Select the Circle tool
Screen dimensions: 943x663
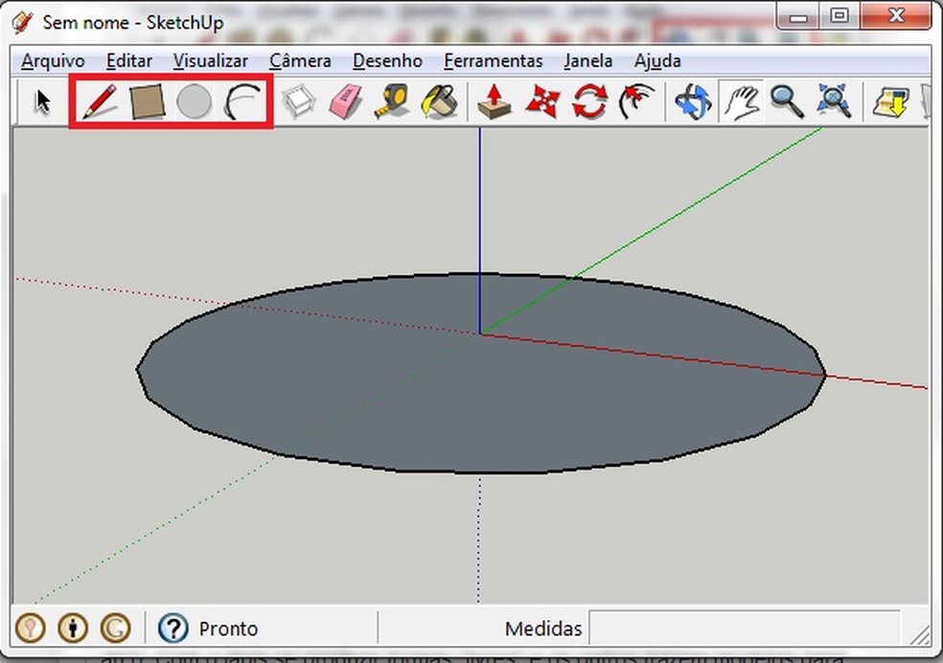(195, 102)
